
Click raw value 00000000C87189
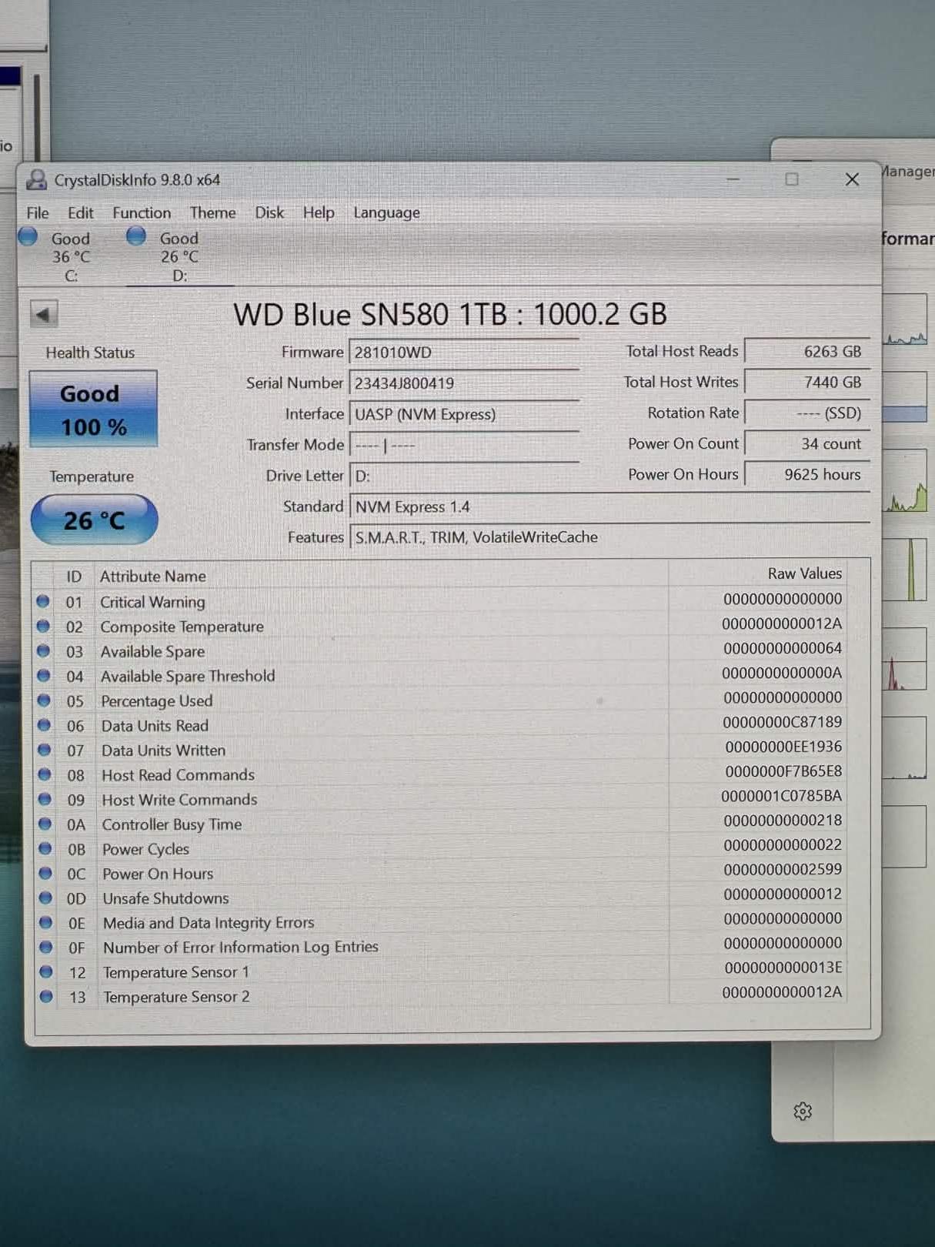[782, 722]
